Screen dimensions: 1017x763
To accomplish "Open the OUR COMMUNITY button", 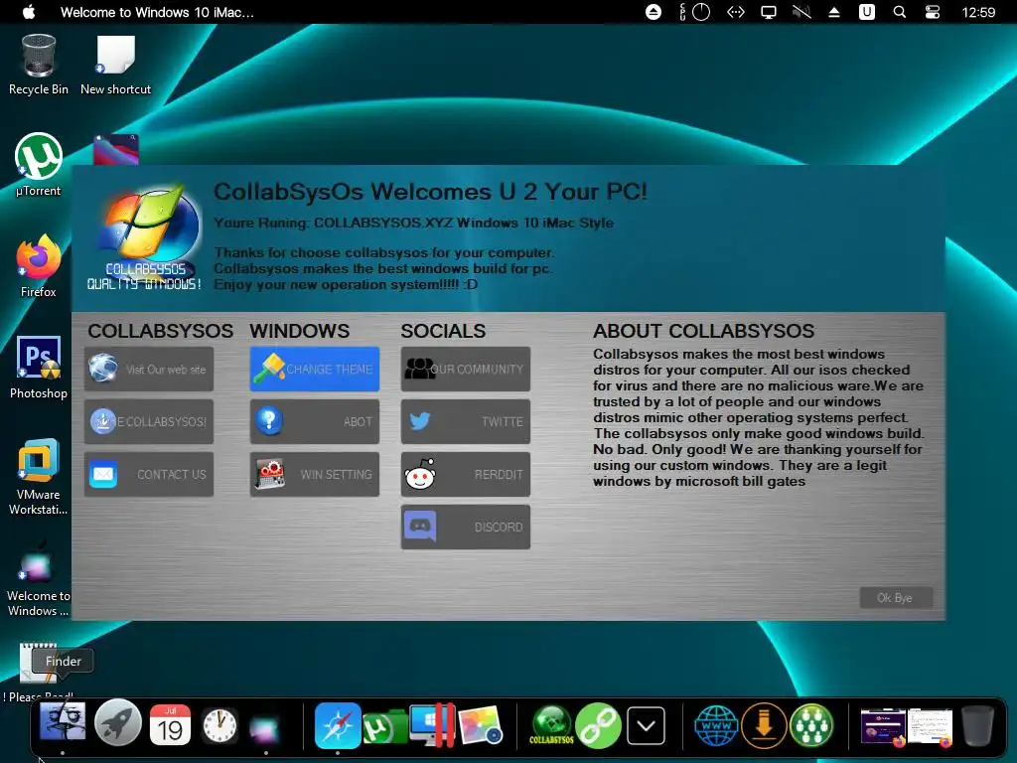I will [466, 370].
